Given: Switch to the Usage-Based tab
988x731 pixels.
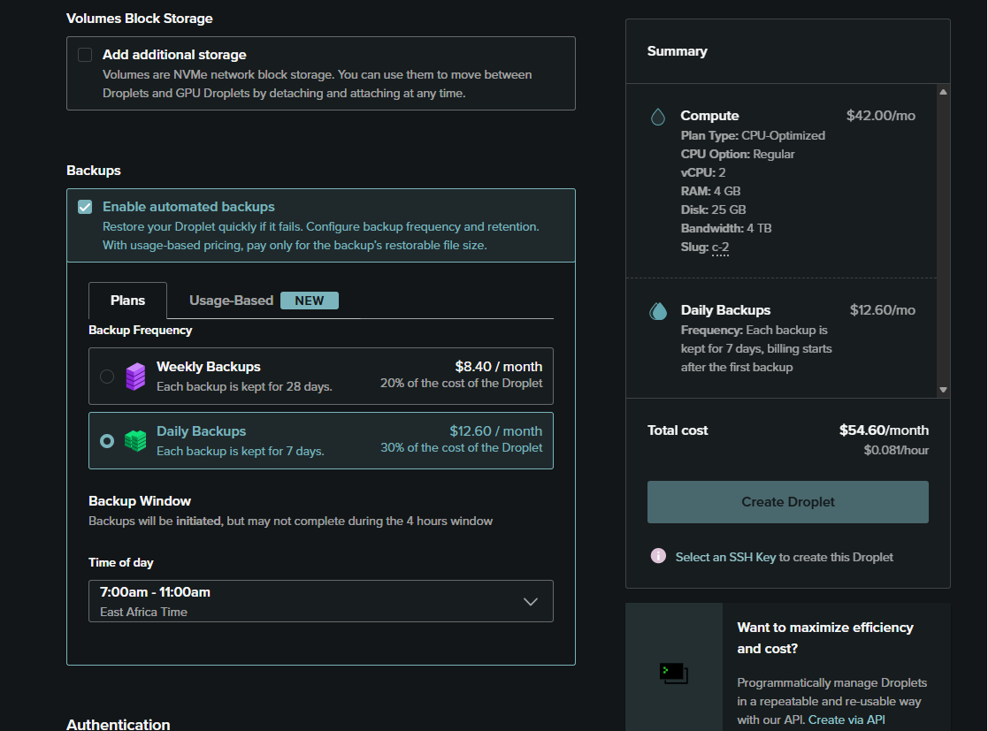Looking at the screenshot, I should tap(231, 301).
